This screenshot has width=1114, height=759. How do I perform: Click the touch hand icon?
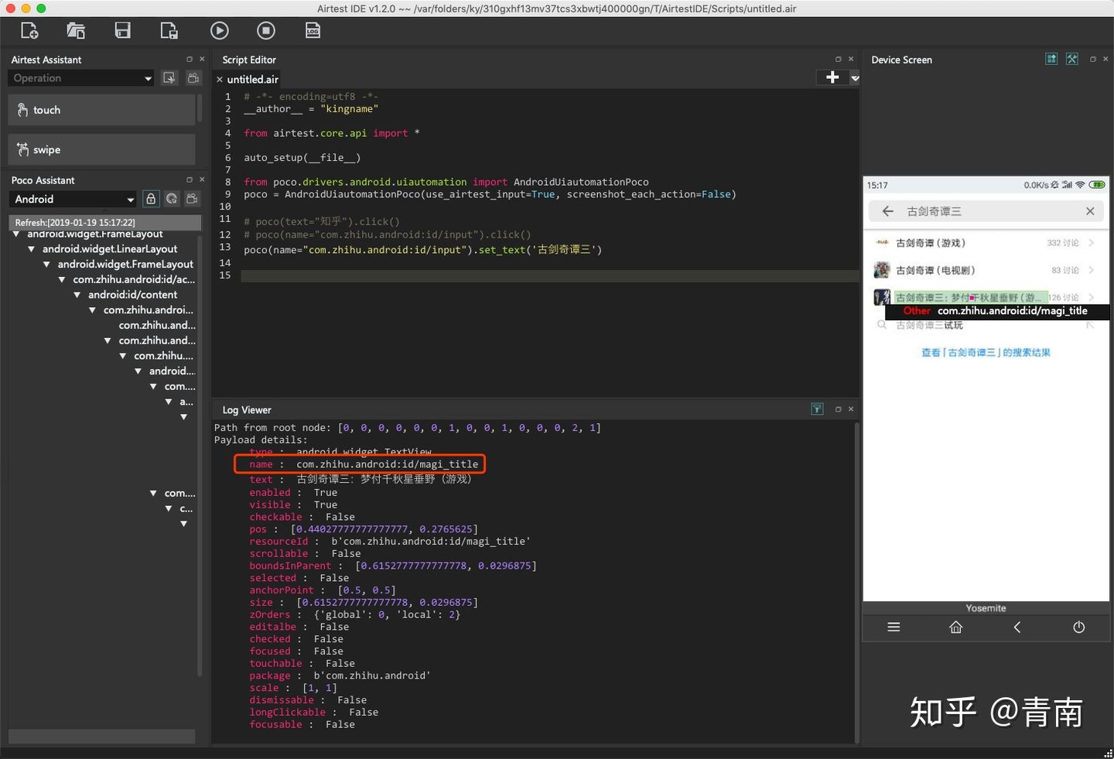pyautogui.click(x=22, y=110)
